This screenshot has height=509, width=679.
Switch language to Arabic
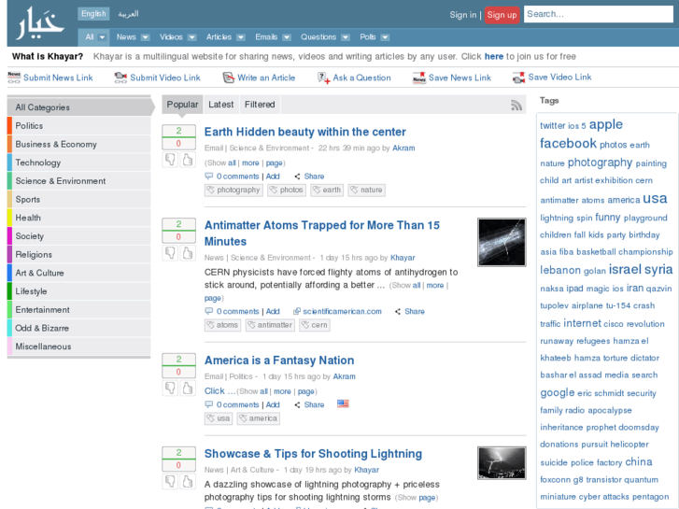click(128, 14)
